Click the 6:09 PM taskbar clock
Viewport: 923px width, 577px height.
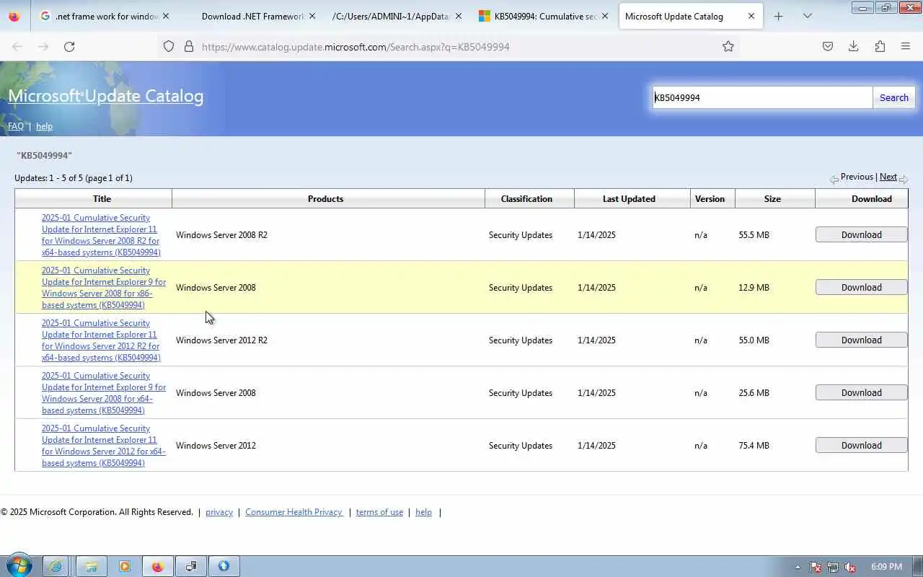(x=886, y=567)
